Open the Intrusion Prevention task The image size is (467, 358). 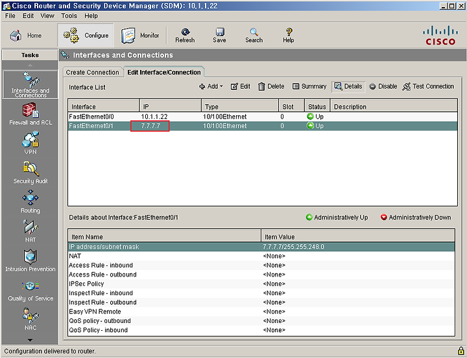click(x=30, y=260)
